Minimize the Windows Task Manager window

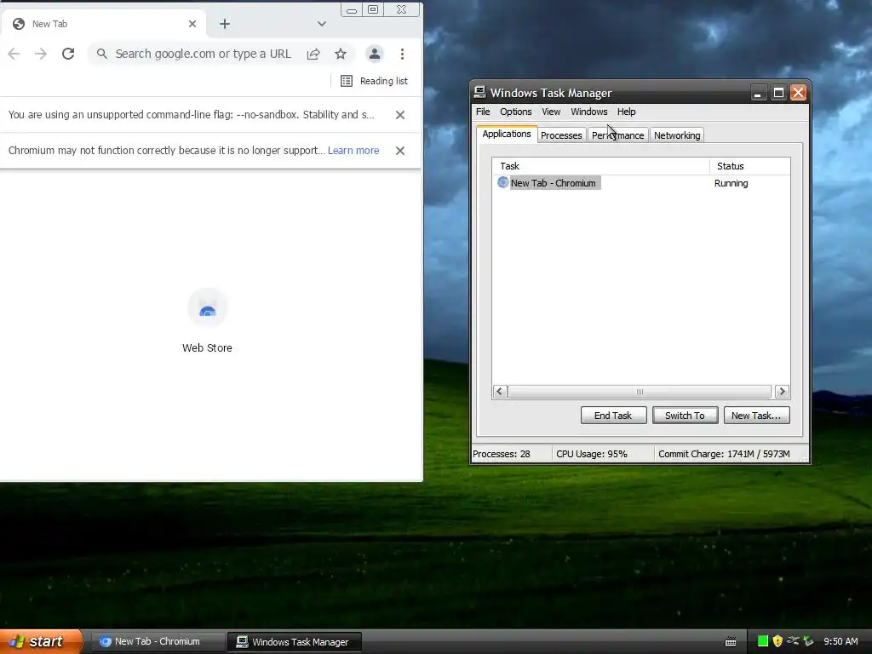[x=757, y=93]
